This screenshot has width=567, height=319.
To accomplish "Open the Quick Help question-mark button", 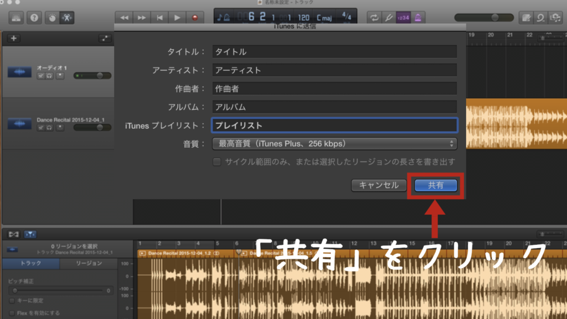I will coord(34,18).
